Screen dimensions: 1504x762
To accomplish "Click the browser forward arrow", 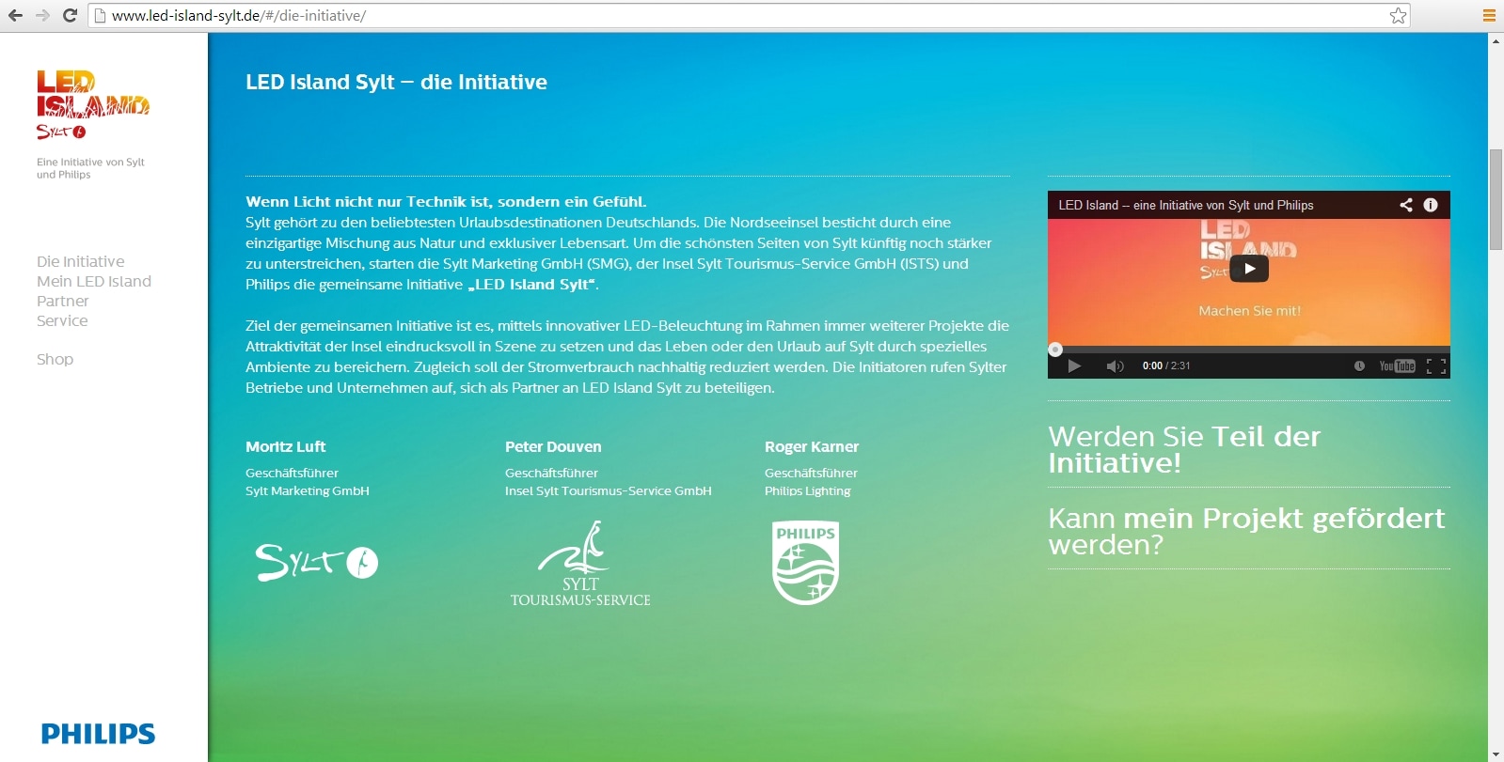I will (x=42, y=15).
